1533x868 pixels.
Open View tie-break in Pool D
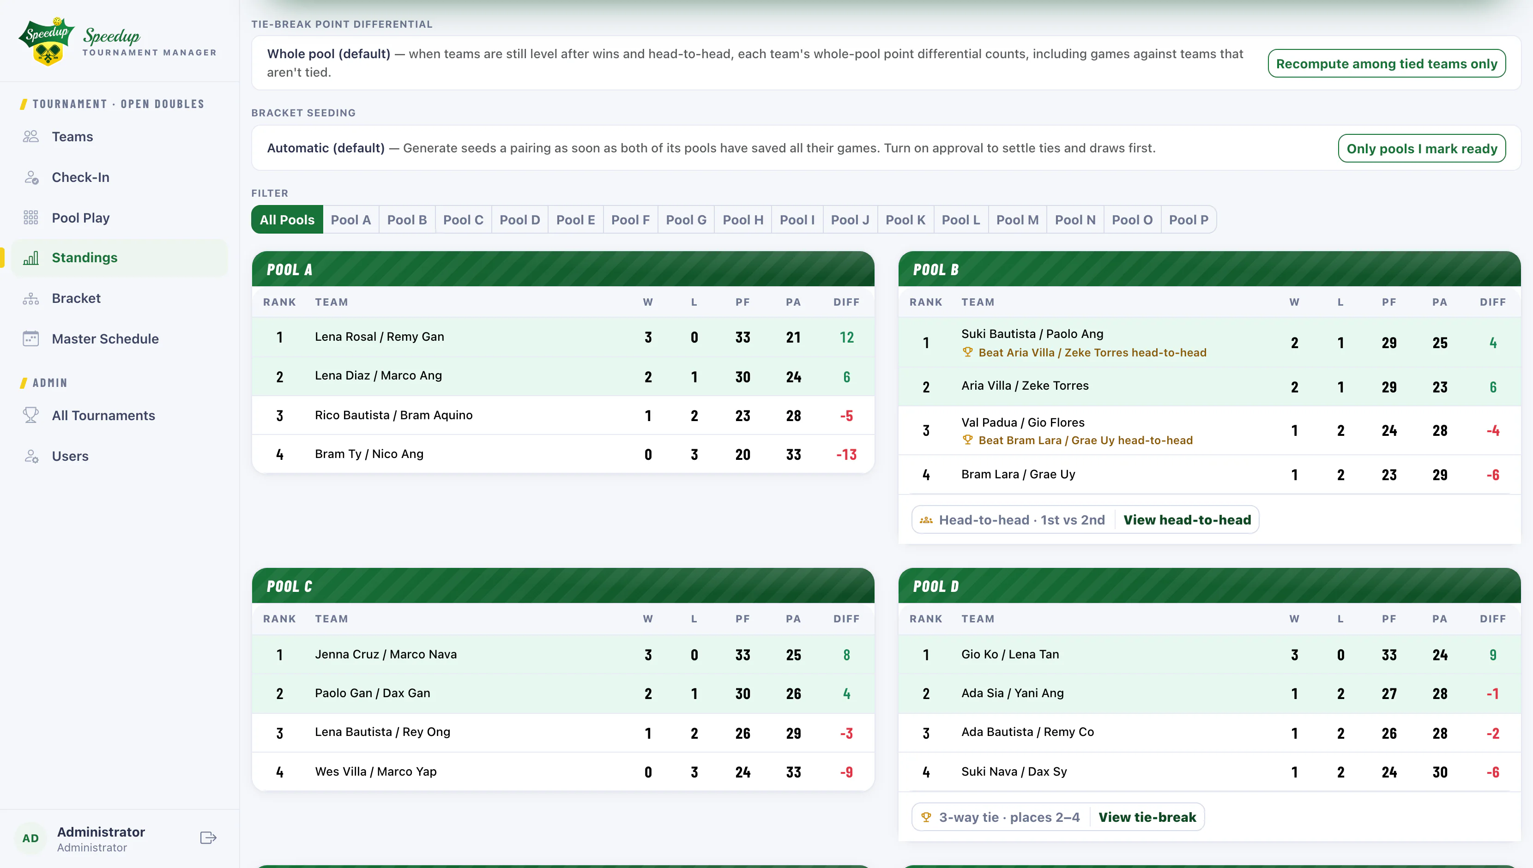[x=1147, y=817]
